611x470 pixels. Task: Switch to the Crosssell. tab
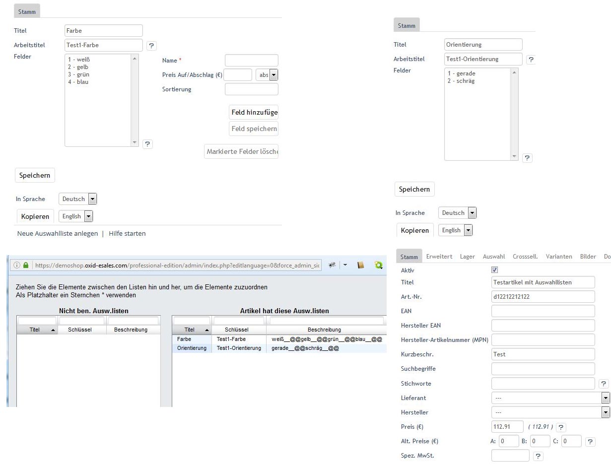click(x=525, y=257)
